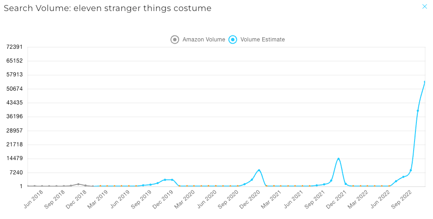This screenshot has width=433, height=219.
Task: Click the 72391 y-axis label
Action: click(x=14, y=47)
